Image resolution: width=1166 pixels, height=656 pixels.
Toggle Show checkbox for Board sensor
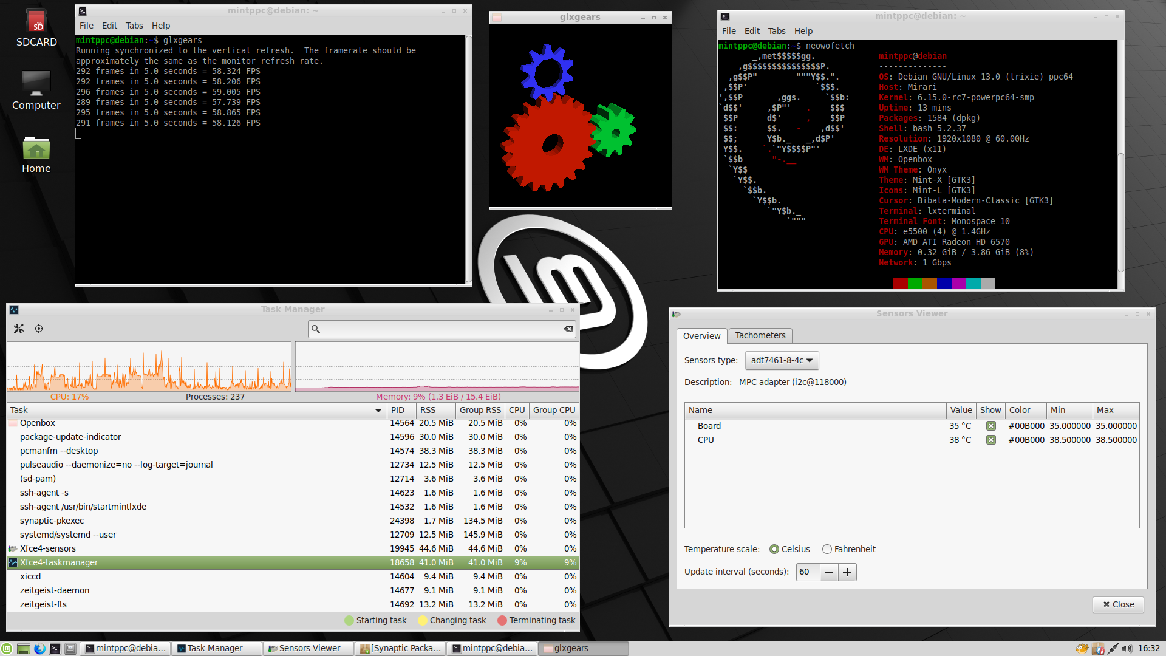(990, 426)
